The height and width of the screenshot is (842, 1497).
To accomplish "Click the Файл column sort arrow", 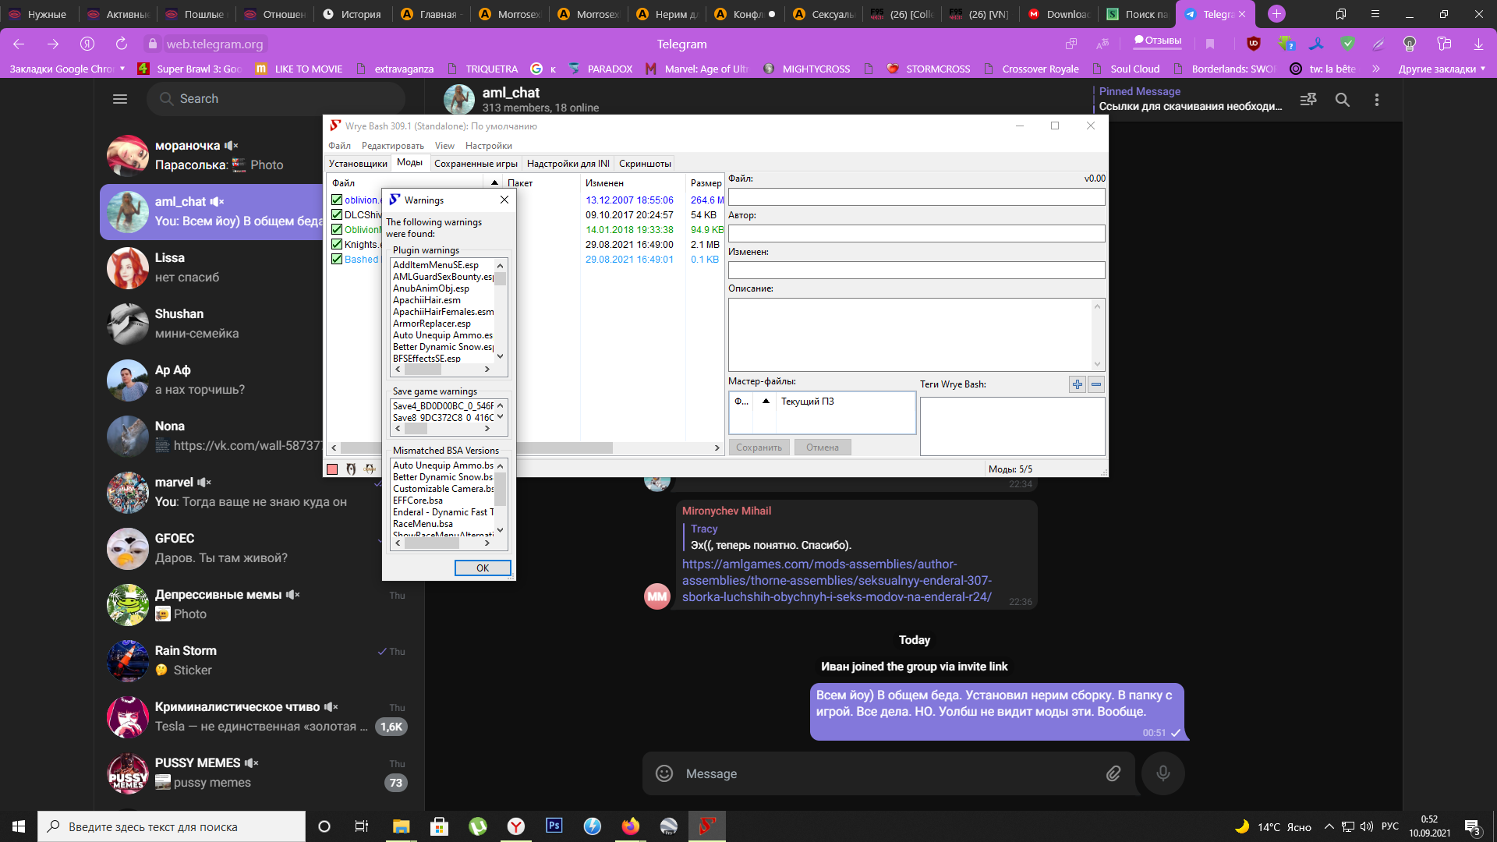I will (x=494, y=182).
